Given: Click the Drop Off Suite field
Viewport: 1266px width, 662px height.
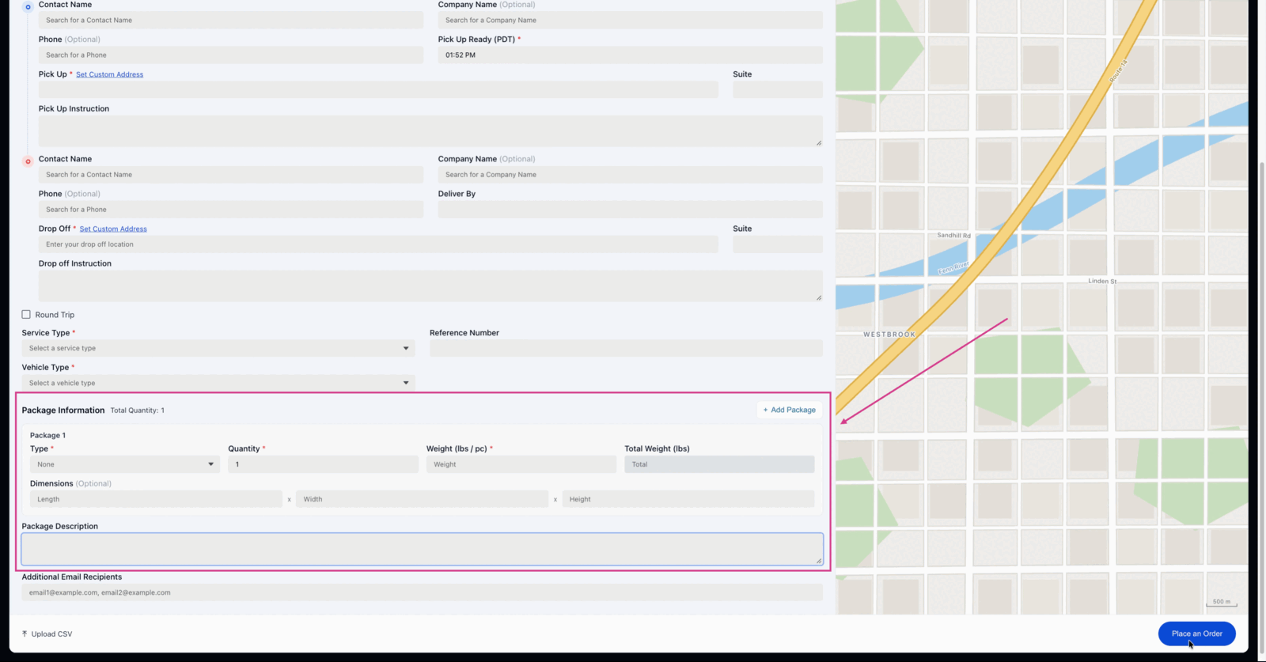Looking at the screenshot, I should 778,244.
